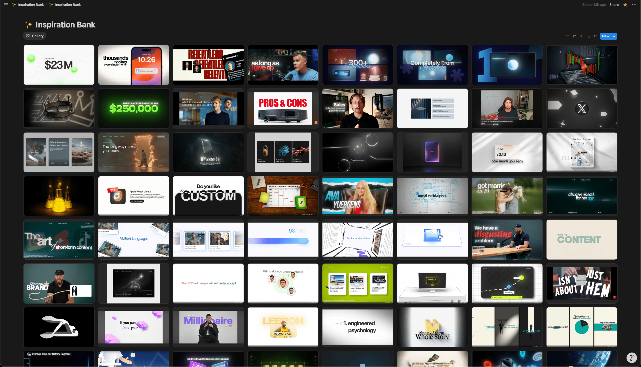This screenshot has height=367, width=641.
Task: Select the Gallery view tab
Action: pyautogui.click(x=35, y=36)
